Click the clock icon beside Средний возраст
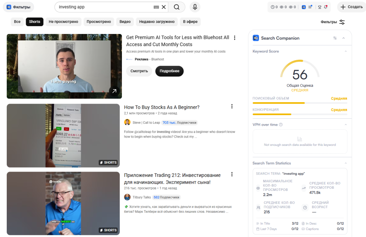 click(305, 207)
